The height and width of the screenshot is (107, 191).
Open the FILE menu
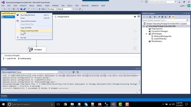click(x=3, y=6)
